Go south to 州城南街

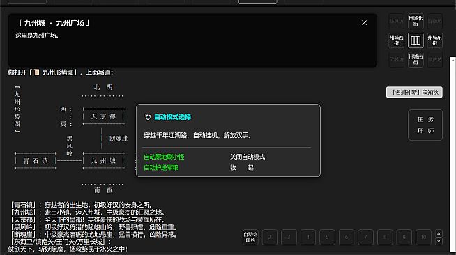(416, 59)
